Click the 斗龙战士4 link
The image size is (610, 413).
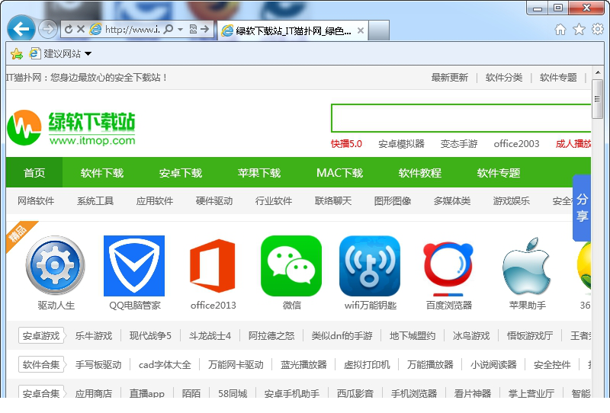coord(210,335)
